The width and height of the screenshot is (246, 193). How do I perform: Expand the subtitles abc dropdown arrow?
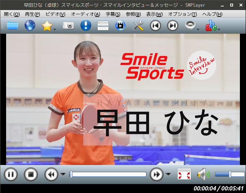pos(219,29)
